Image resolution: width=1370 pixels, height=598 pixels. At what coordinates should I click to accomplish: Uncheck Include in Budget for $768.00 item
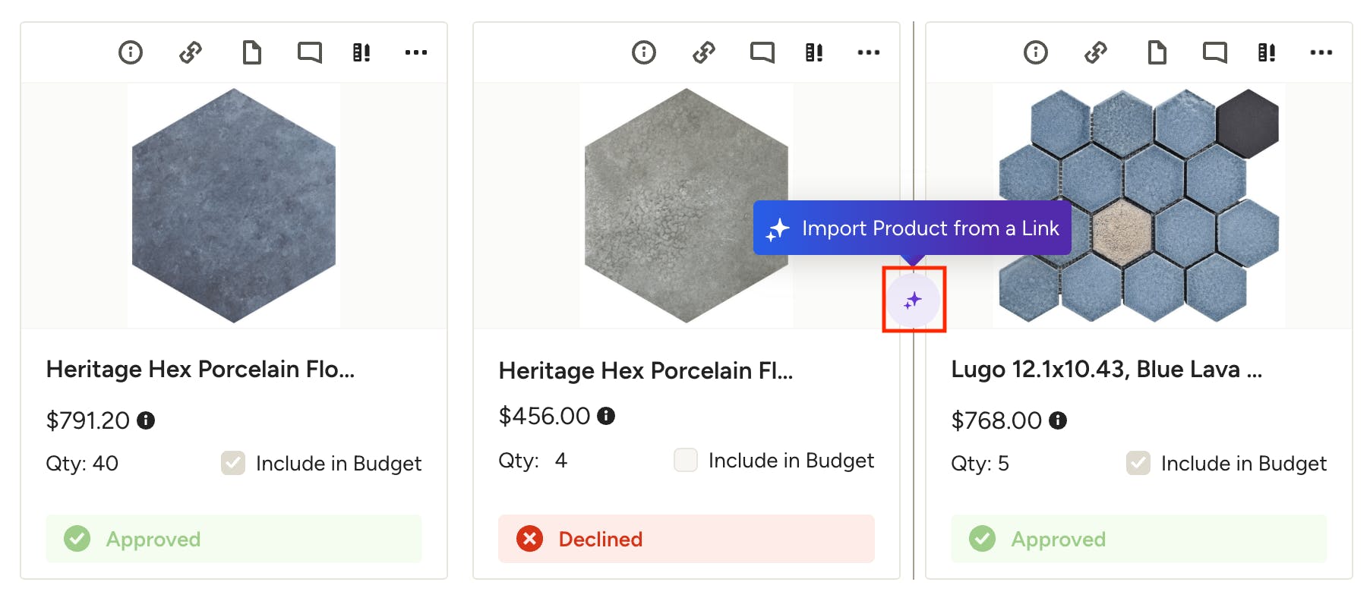coord(1138,463)
